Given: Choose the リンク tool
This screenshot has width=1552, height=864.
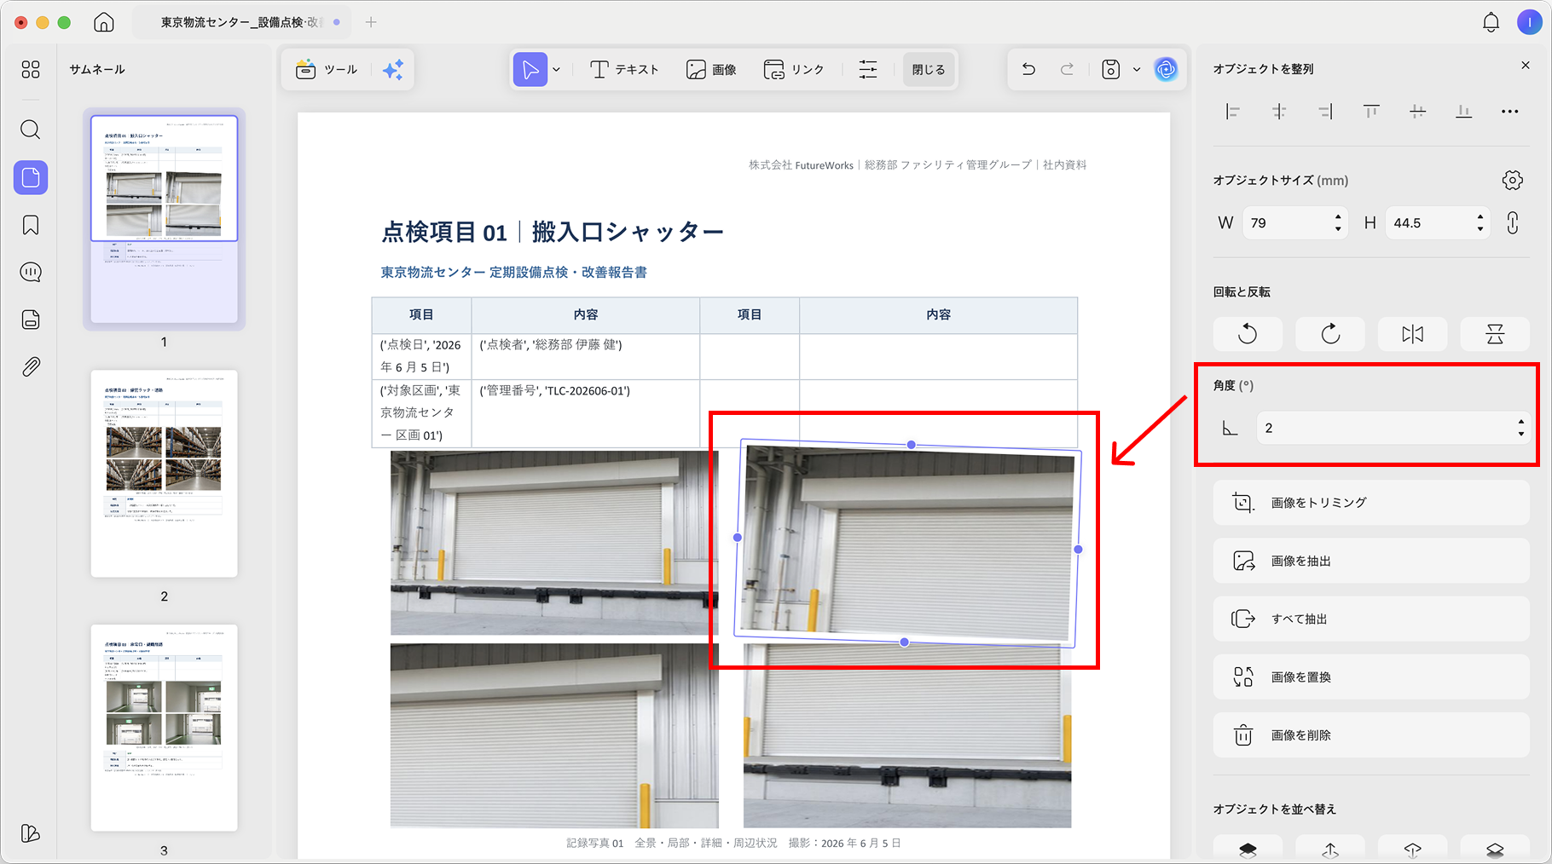Looking at the screenshot, I should point(793,70).
